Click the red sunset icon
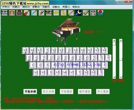The image size is (134, 110). coord(101,13)
